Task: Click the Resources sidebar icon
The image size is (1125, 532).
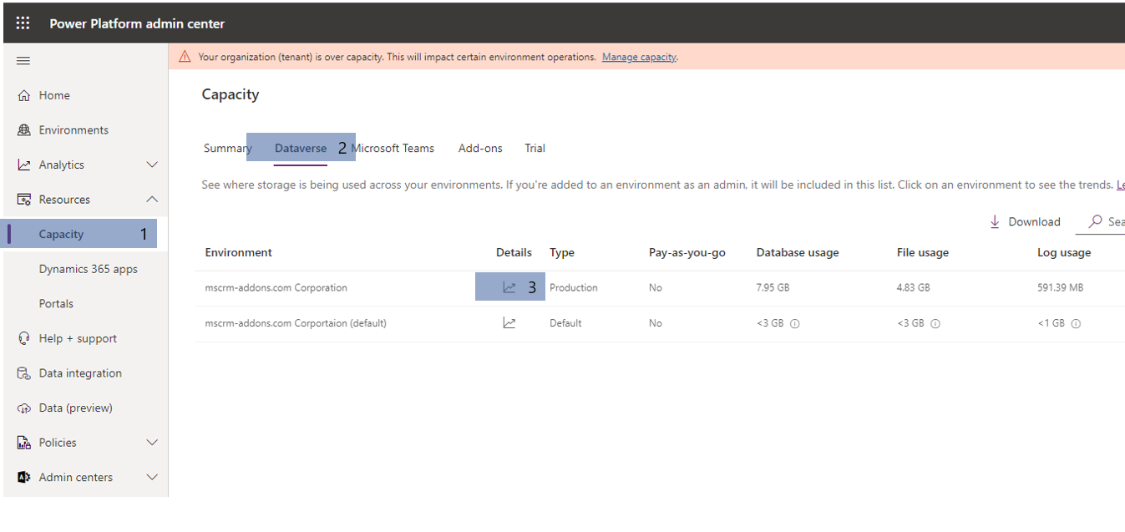Action: (24, 200)
